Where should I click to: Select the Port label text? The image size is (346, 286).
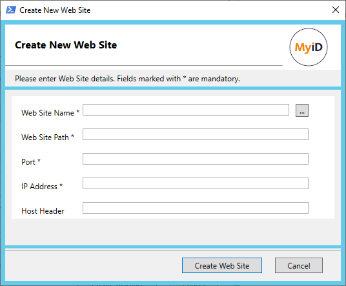[31, 162]
